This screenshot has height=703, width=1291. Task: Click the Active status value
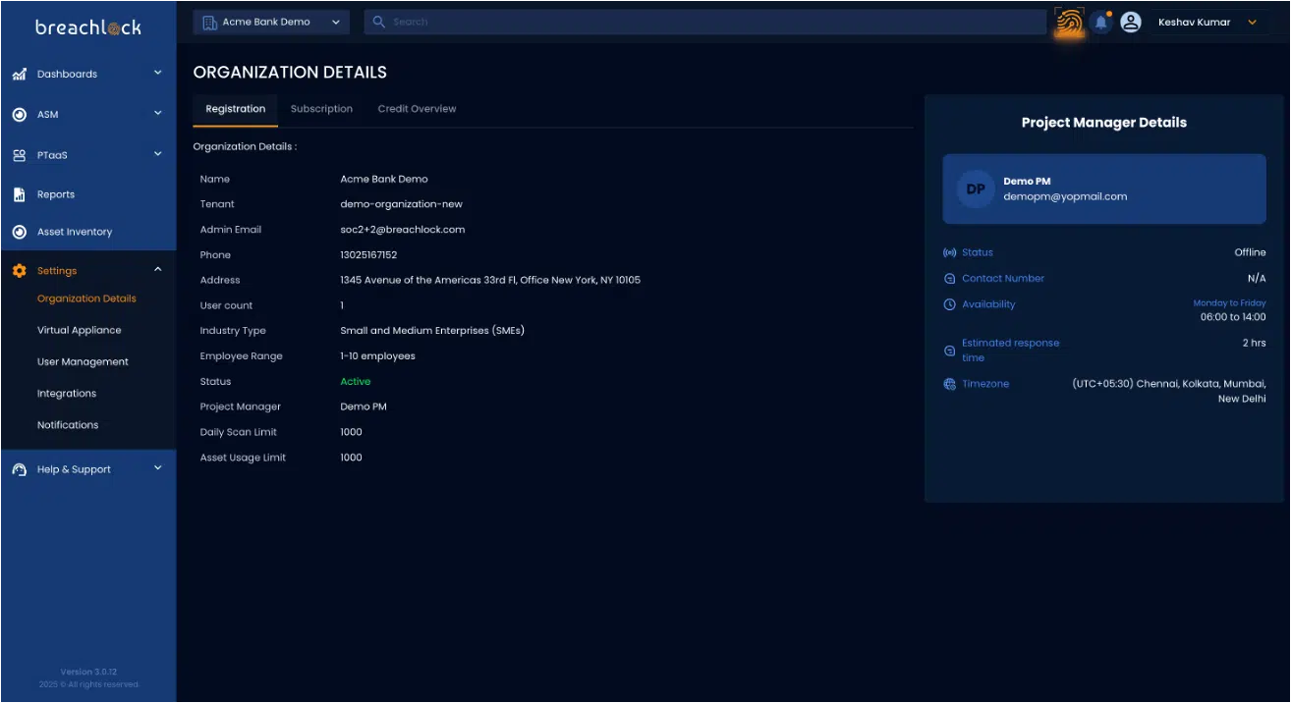coord(356,382)
